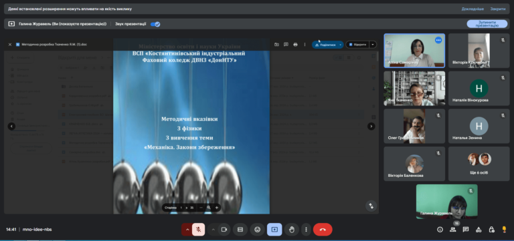Click muted mic icon on Наталія Вінокурова tile

[503, 77]
